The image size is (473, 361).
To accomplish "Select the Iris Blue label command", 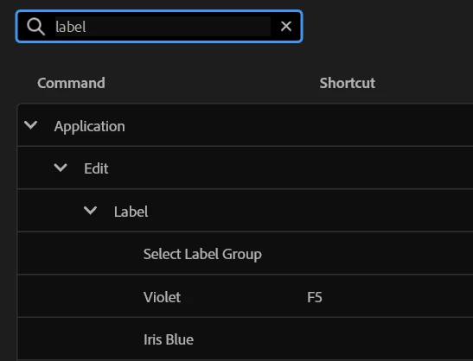I will (169, 339).
